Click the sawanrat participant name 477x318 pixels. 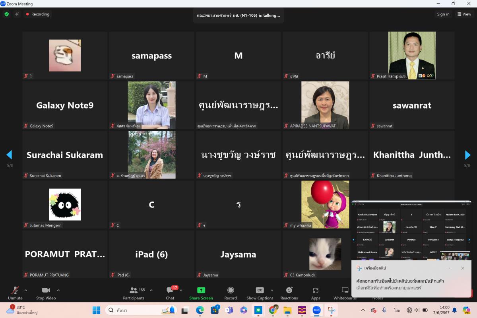click(x=412, y=105)
